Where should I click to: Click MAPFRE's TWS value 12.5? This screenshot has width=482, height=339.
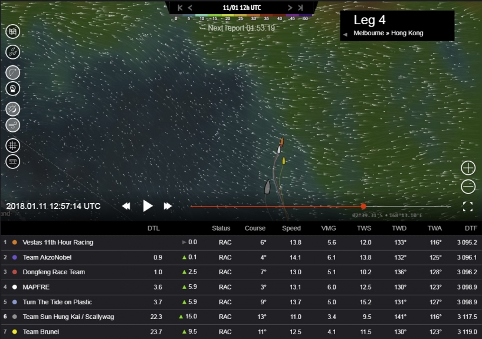pos(366,287)
